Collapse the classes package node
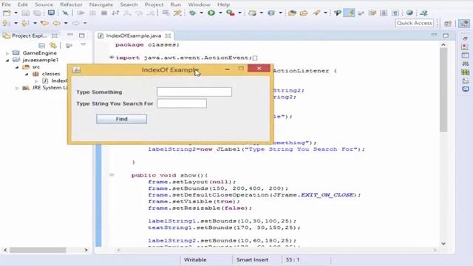 [27, 74]
